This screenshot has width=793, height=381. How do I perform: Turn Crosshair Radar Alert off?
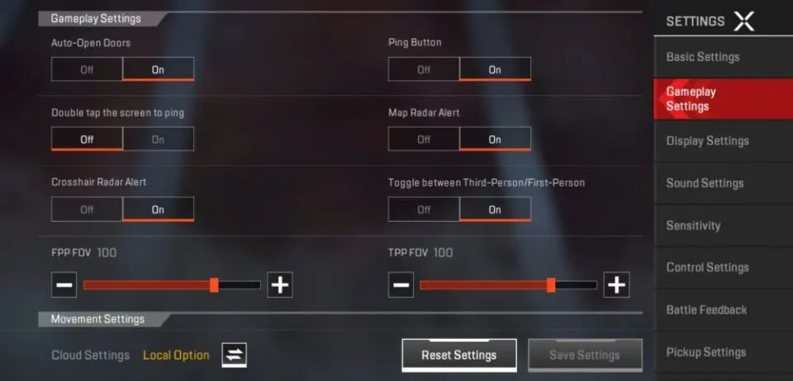tap(87, 209)
